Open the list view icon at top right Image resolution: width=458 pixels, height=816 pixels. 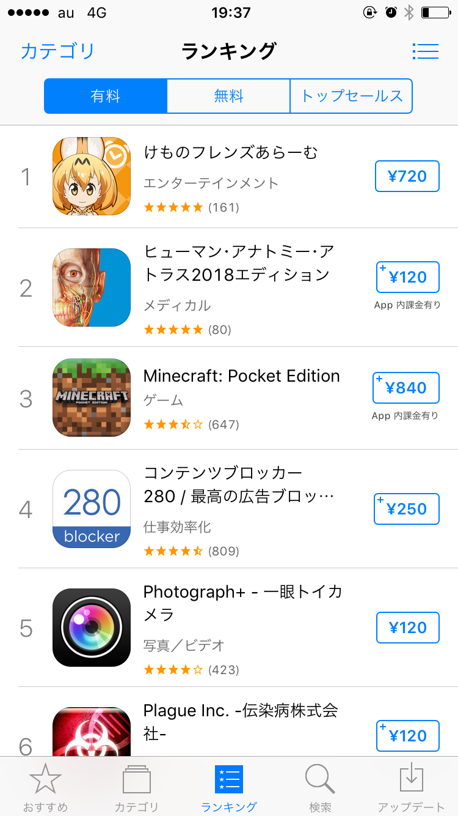point(426,51)
